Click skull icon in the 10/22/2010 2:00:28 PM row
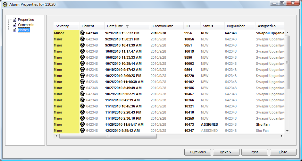The image size is (302, 161). 82,76
